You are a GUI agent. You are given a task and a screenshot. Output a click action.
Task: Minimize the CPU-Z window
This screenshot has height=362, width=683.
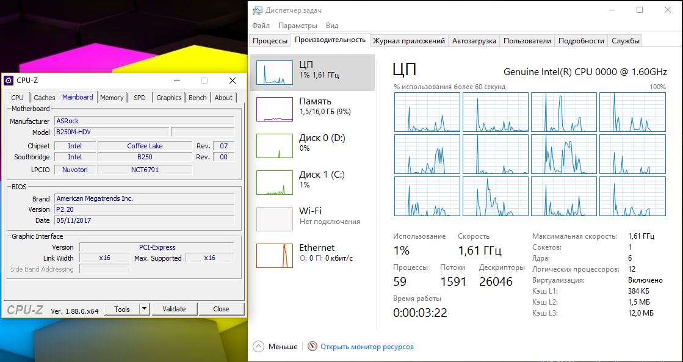(177, 81)
